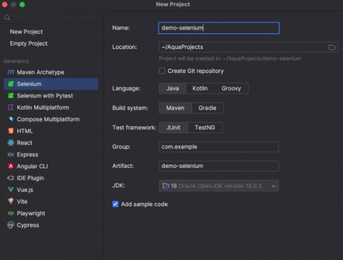The image size is (343, 260).
Task: Click the Maven Archetype generator icon
Action: (x=11, y=72)
